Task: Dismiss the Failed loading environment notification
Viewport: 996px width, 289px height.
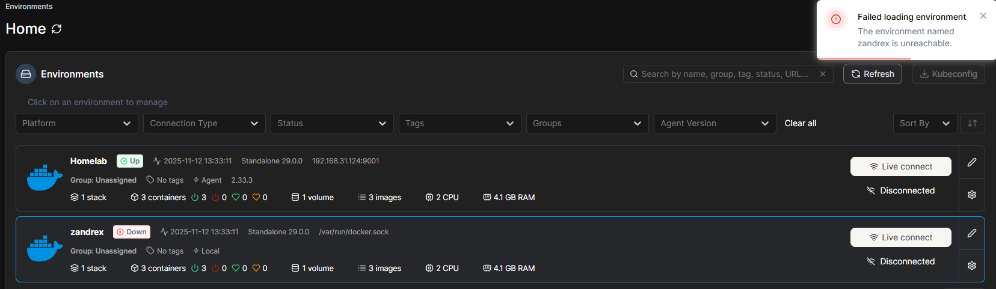Action: [983, 16]
